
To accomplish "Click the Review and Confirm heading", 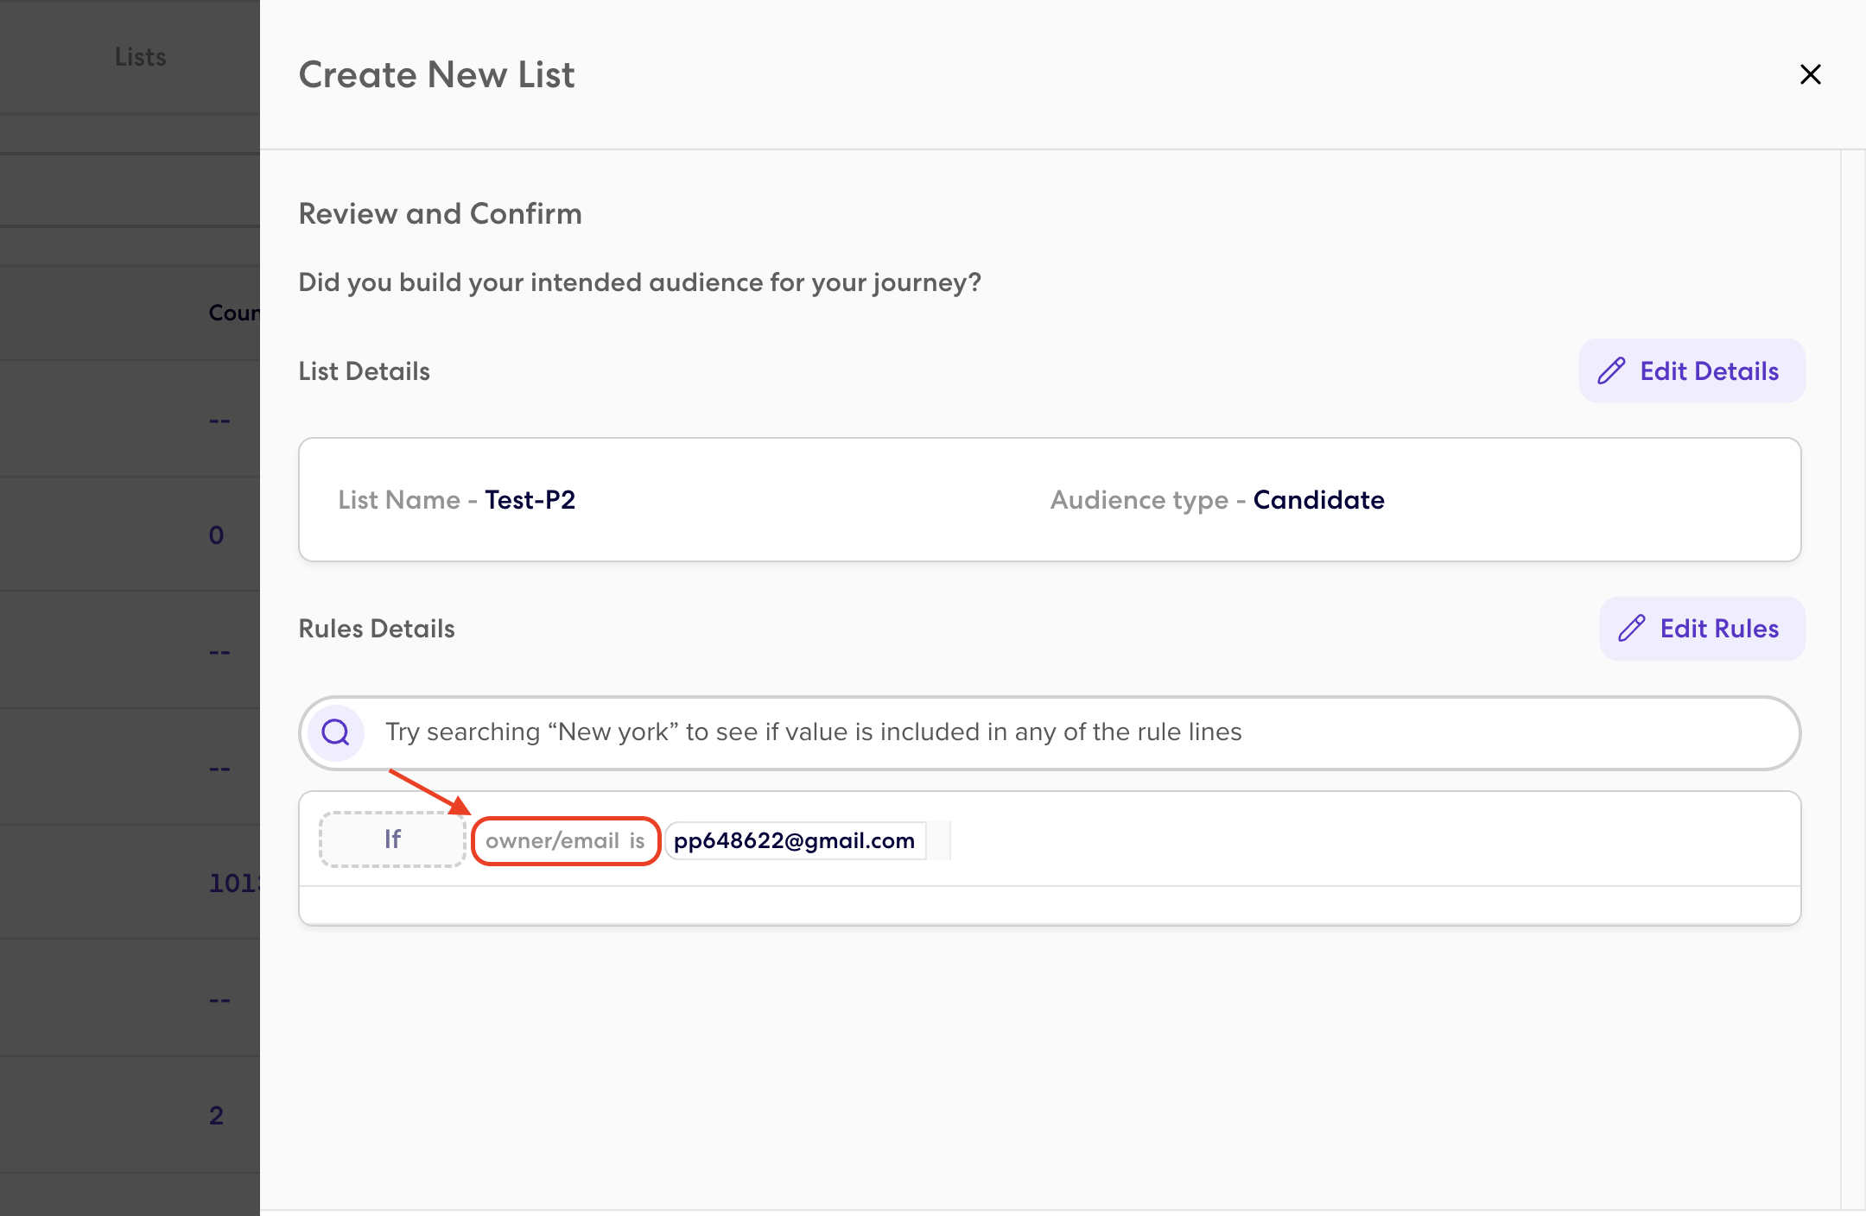I will click(441, 213).
